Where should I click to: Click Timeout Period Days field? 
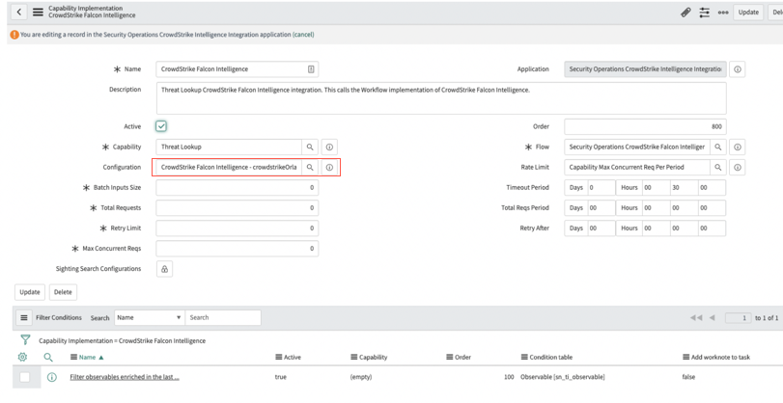pos(601,188)
